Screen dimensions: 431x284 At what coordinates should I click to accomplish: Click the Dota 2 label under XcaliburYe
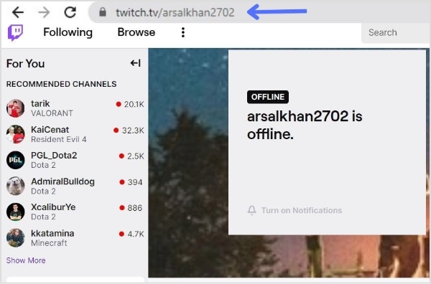[x=43, y=217]
